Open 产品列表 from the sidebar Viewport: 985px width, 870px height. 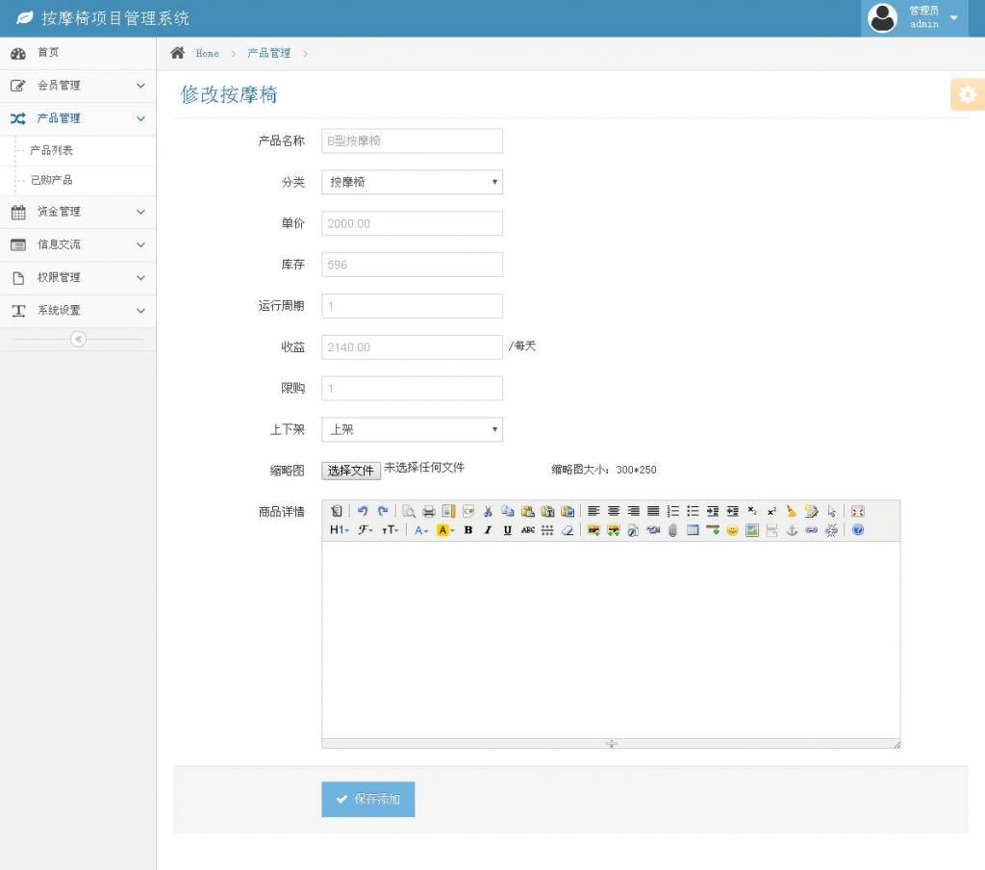[x=53, y=150]
